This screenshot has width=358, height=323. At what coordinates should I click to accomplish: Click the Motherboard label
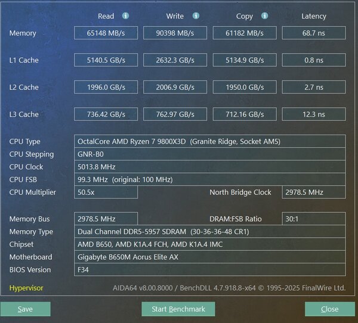click(x=31, y=257)
